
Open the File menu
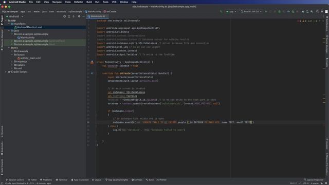tap(31, 2)
